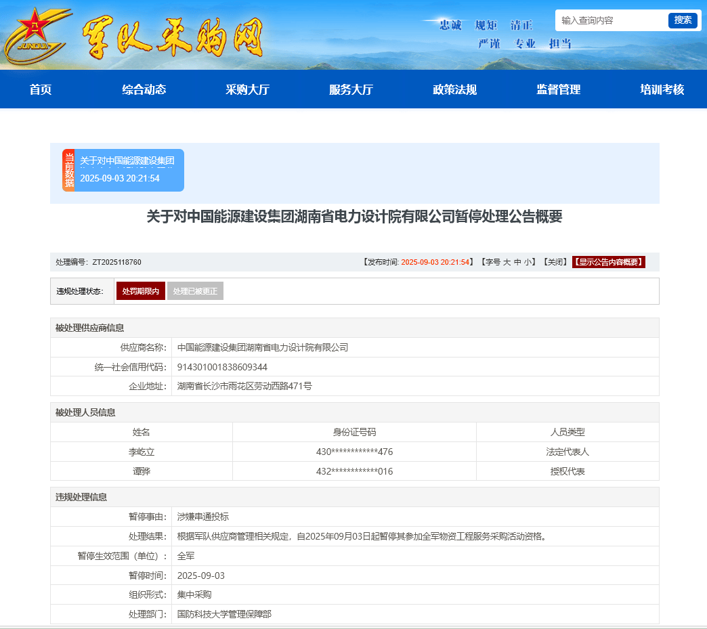This screenshot has width=707, height=629.
Task: Click the orange 当前数据 vertical label
Action: [x=68, y=170]
